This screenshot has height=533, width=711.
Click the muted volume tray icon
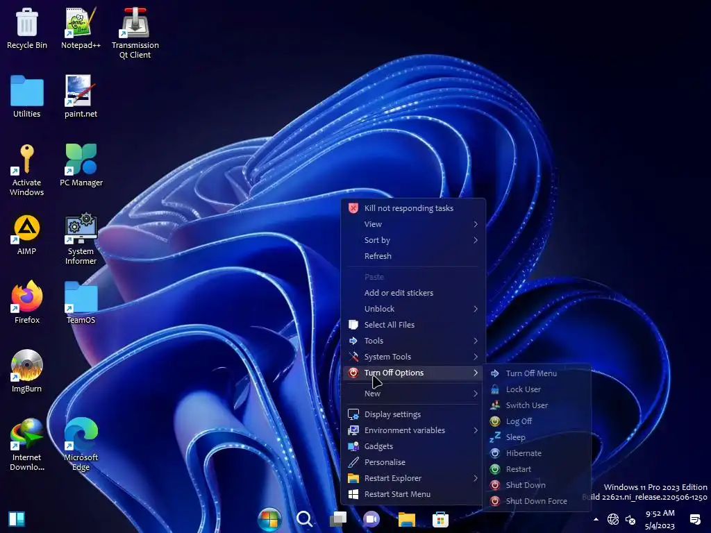click(630, 519)
